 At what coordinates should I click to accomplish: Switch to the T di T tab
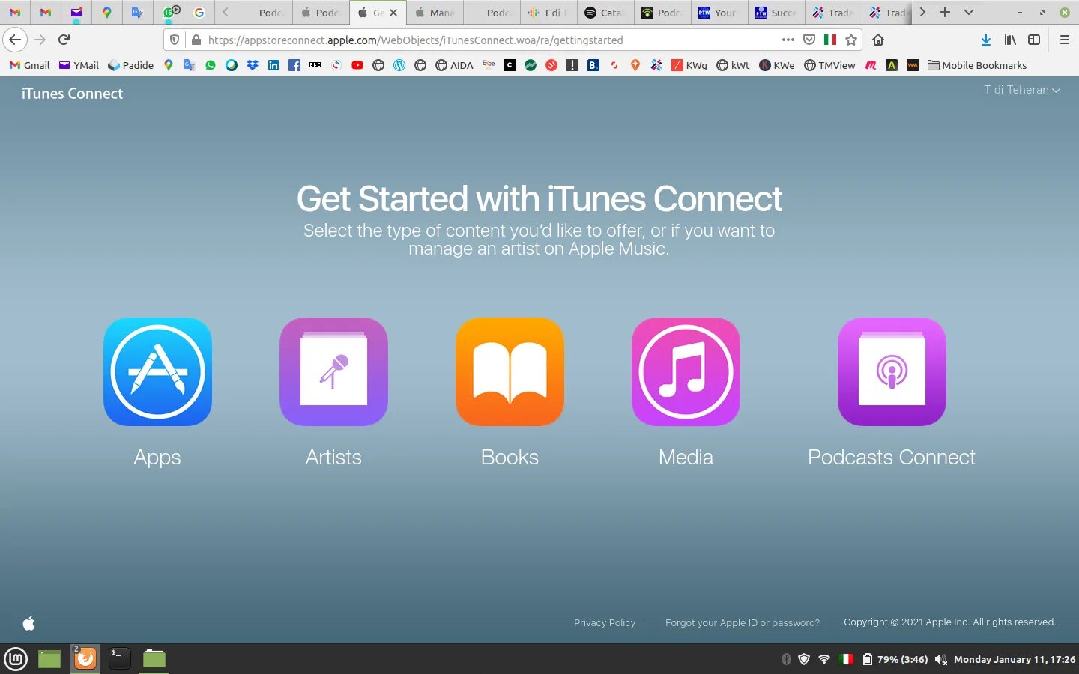548,13
